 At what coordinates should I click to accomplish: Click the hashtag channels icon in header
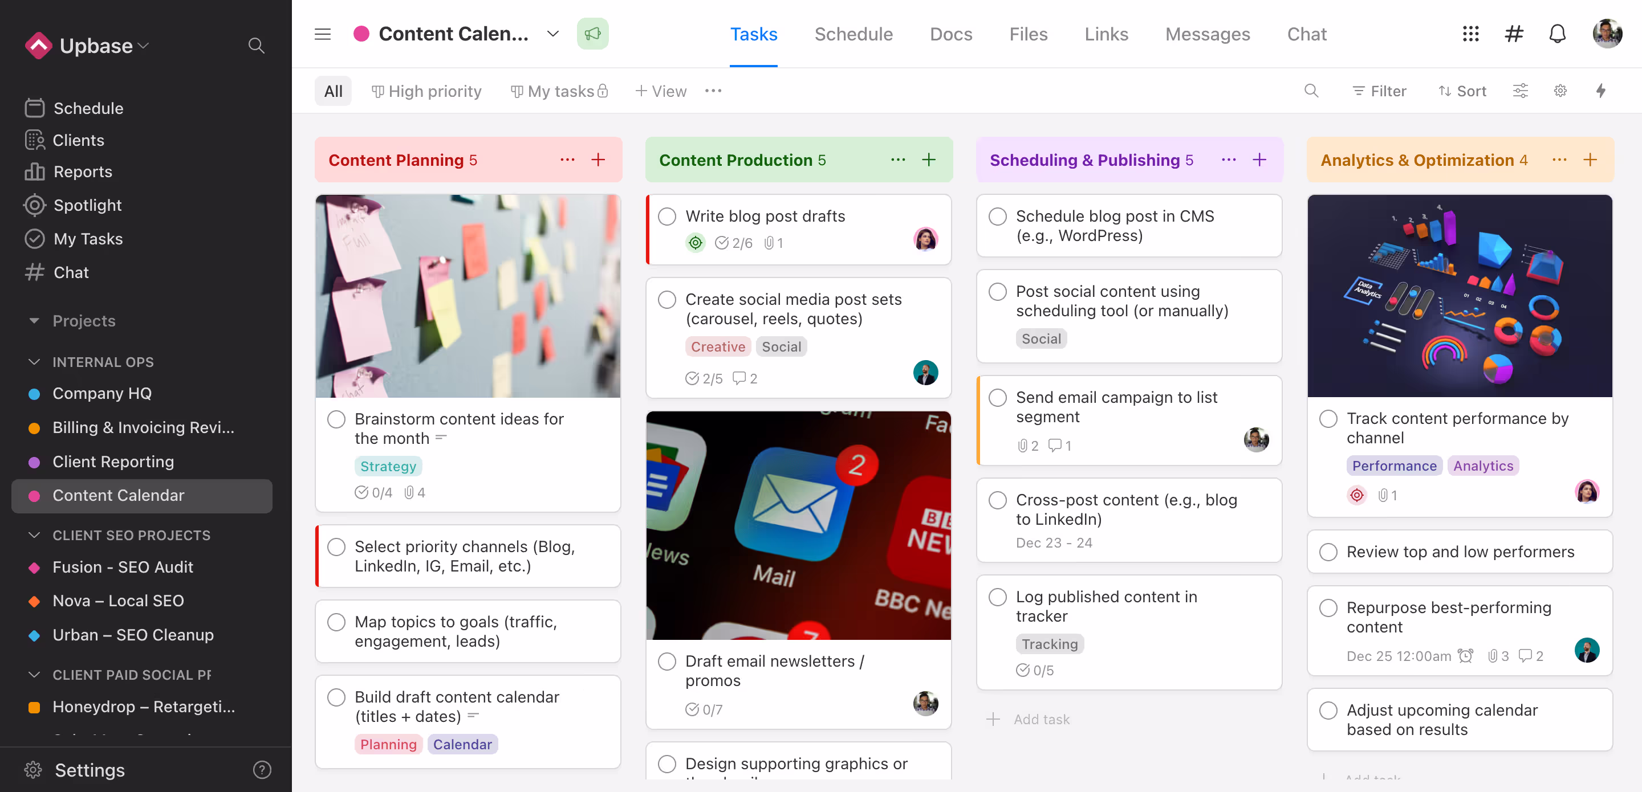pyautogui.click(x=1513, y=34)
